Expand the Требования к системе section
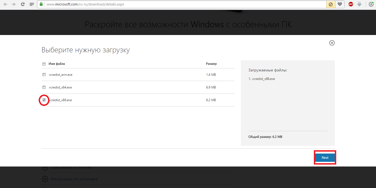The height and width of the screenshot is (188, 376). tap(45, 168)
